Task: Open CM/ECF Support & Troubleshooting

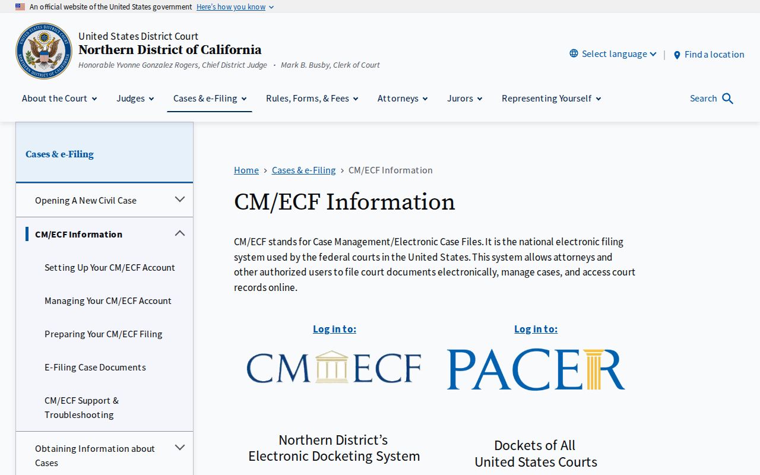Action: point(82,408)
